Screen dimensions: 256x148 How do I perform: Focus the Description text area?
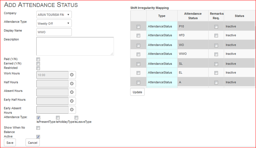pyautogui.click(x=75, y=46)
